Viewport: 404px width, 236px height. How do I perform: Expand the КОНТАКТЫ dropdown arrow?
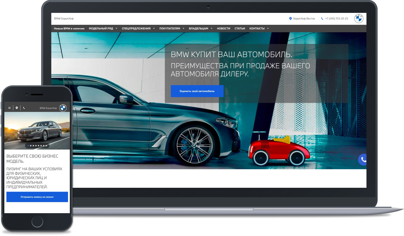pos(268,29)
